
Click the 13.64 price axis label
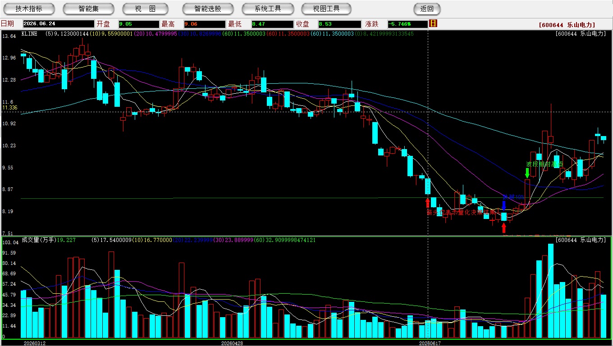(x=9, y=36)
